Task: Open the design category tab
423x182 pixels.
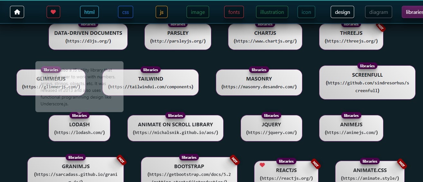Action: [342, 12]
